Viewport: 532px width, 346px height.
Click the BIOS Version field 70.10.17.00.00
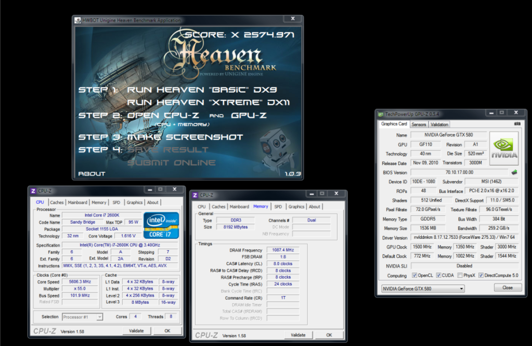click(x=459, y=172)
